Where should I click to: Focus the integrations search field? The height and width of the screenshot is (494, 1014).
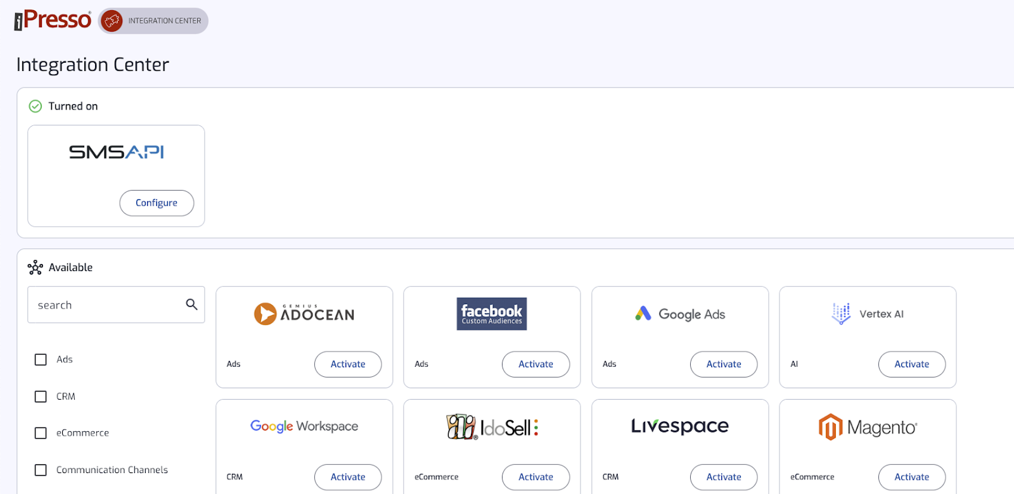[116, 305]
